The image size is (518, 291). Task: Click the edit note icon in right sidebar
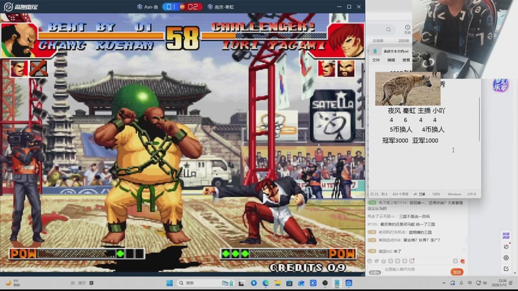tap(506, 269)
